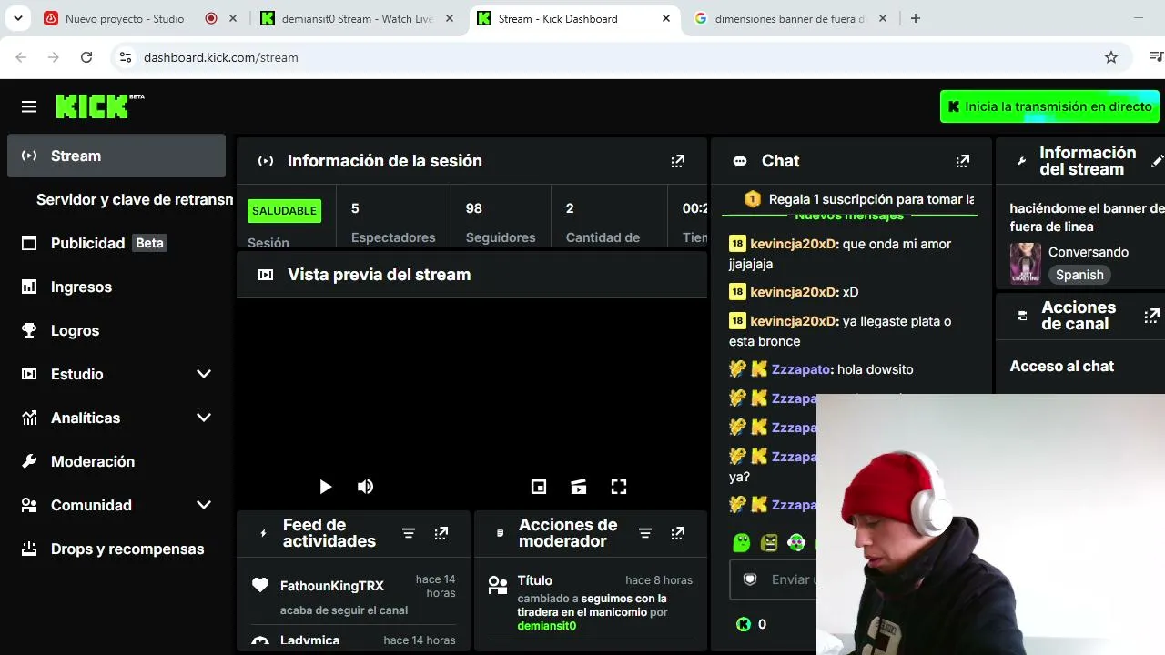The image size is (1165, 655).
Task: Open Logros in the sidebar
Action: (x=116, y=330)
